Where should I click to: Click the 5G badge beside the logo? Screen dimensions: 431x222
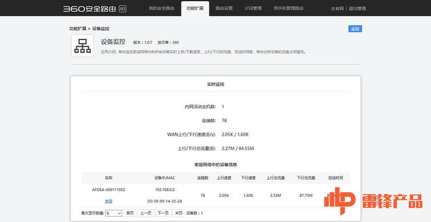point(123,9)
